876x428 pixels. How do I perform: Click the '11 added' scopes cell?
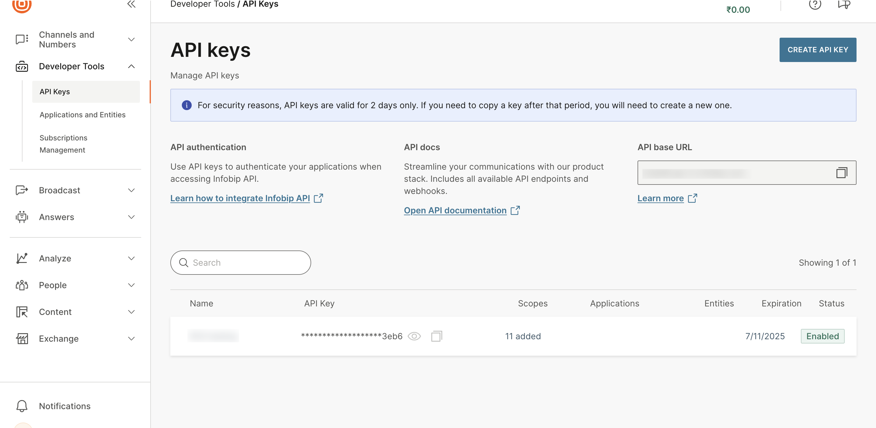(x=523, y=336)
